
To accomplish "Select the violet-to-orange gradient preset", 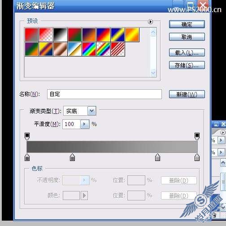I will (x=89, y=35).
